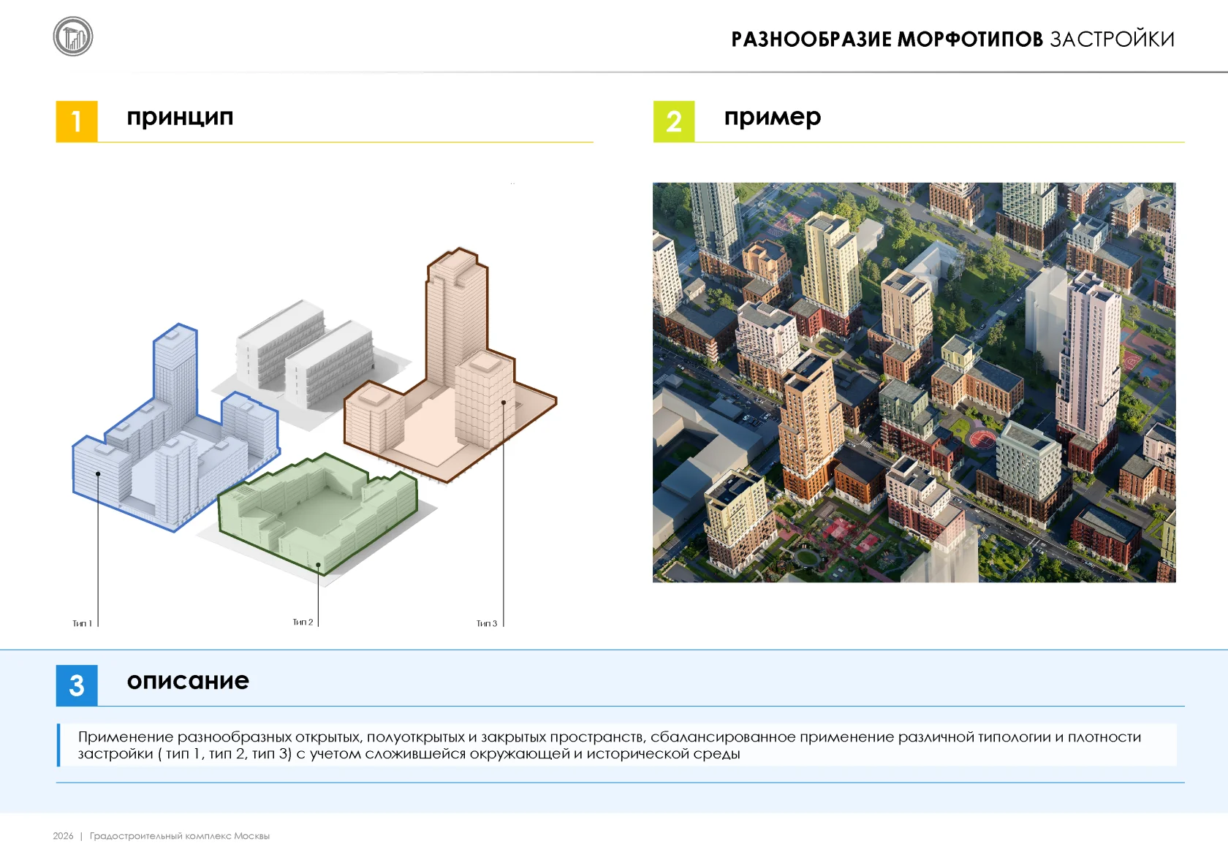Open the aerial city render image

coord(914,382)
